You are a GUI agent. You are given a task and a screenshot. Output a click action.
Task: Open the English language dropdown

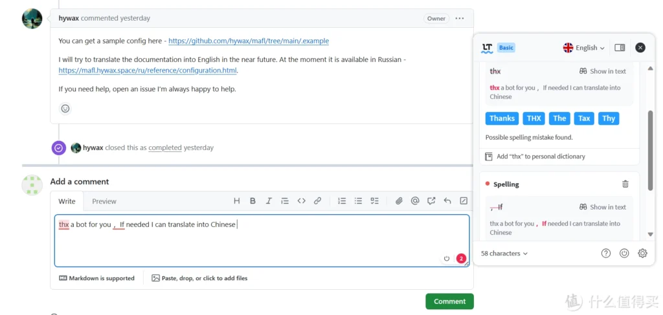tap(584, 48)
